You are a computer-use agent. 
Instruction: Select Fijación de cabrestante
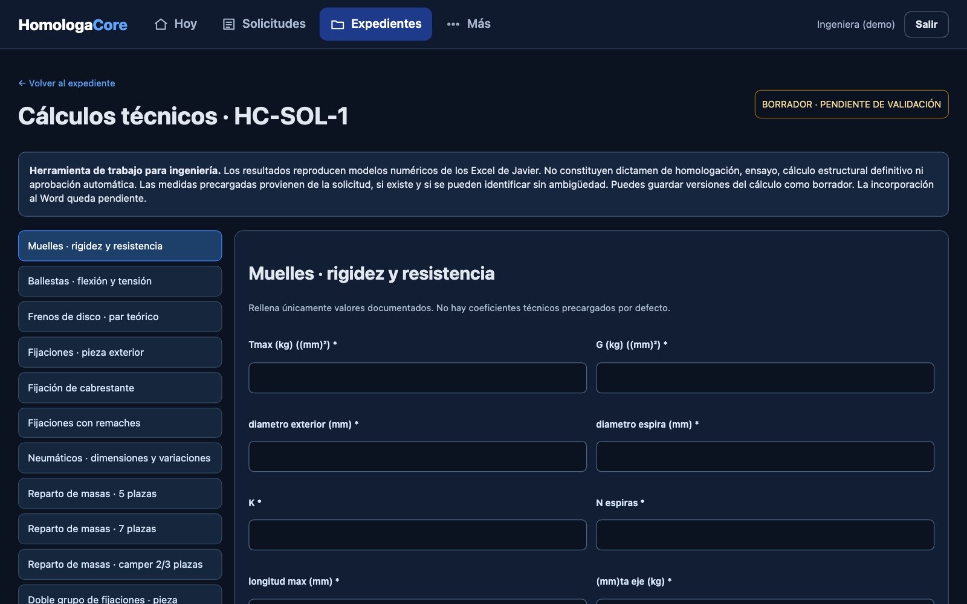tap(120, 388)
